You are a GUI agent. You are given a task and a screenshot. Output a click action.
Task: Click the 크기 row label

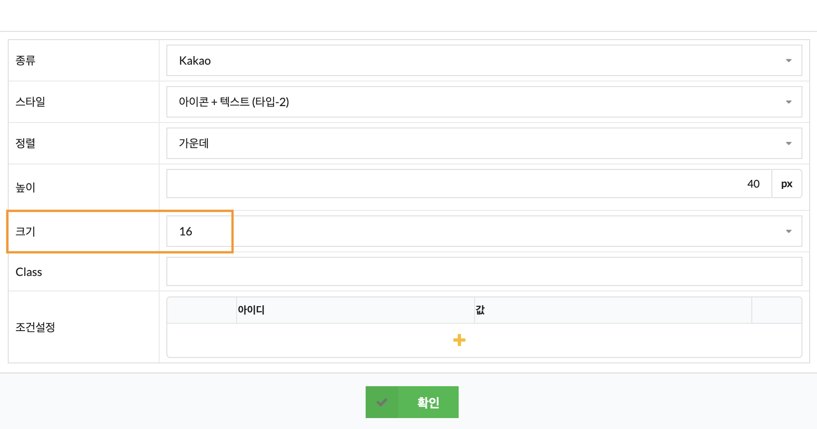[x=26, y=231]
